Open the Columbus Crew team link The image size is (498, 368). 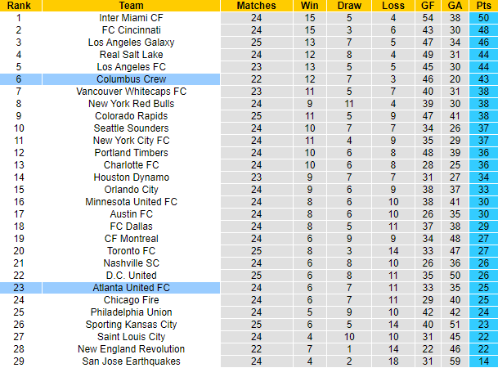131,79
